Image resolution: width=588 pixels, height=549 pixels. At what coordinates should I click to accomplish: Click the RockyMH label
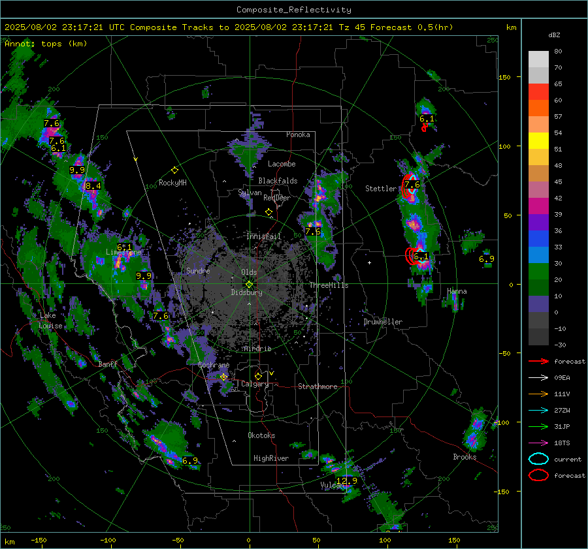pyautogui.click(x=172, y=183)
